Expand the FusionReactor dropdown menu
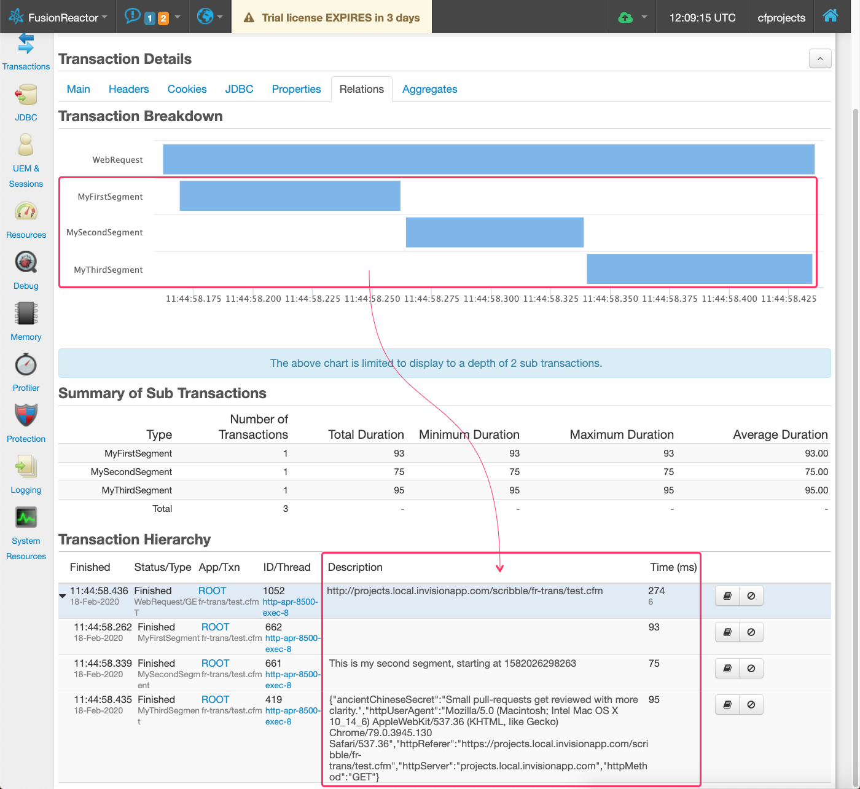This screenshot has width=860, height=789. click(x=59, y=17)
